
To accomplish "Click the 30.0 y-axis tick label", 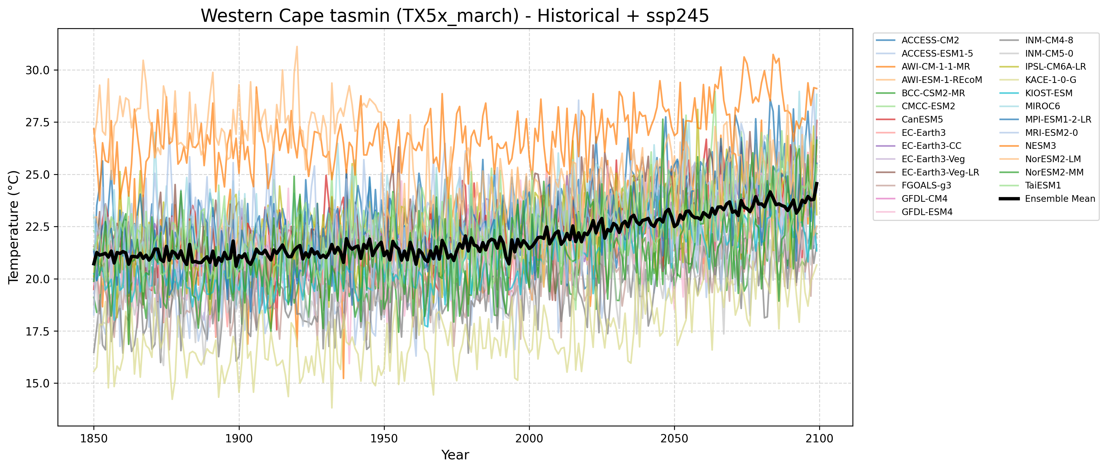I will coord(37,70).
